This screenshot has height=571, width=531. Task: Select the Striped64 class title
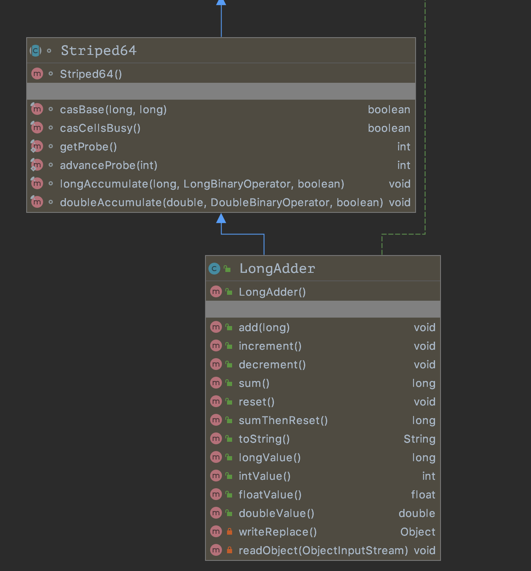click(x=99, y=51)
